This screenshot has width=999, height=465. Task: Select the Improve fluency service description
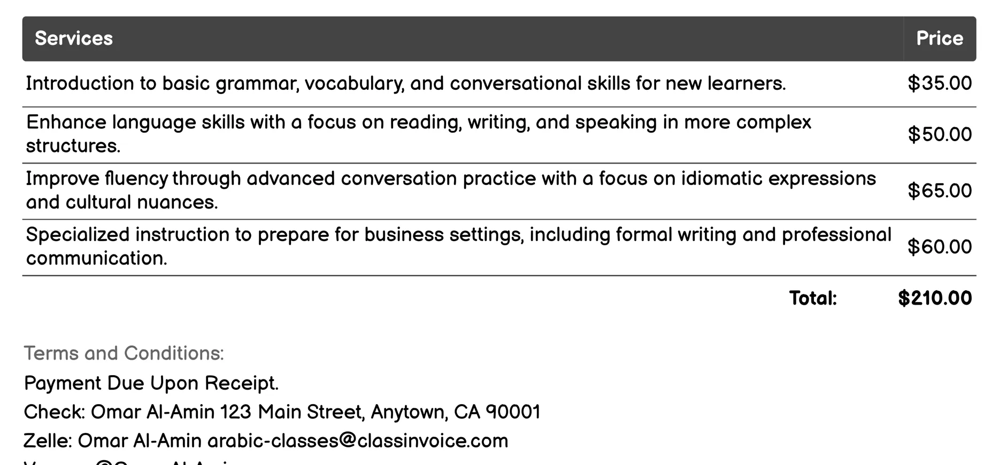click(450, 190)
